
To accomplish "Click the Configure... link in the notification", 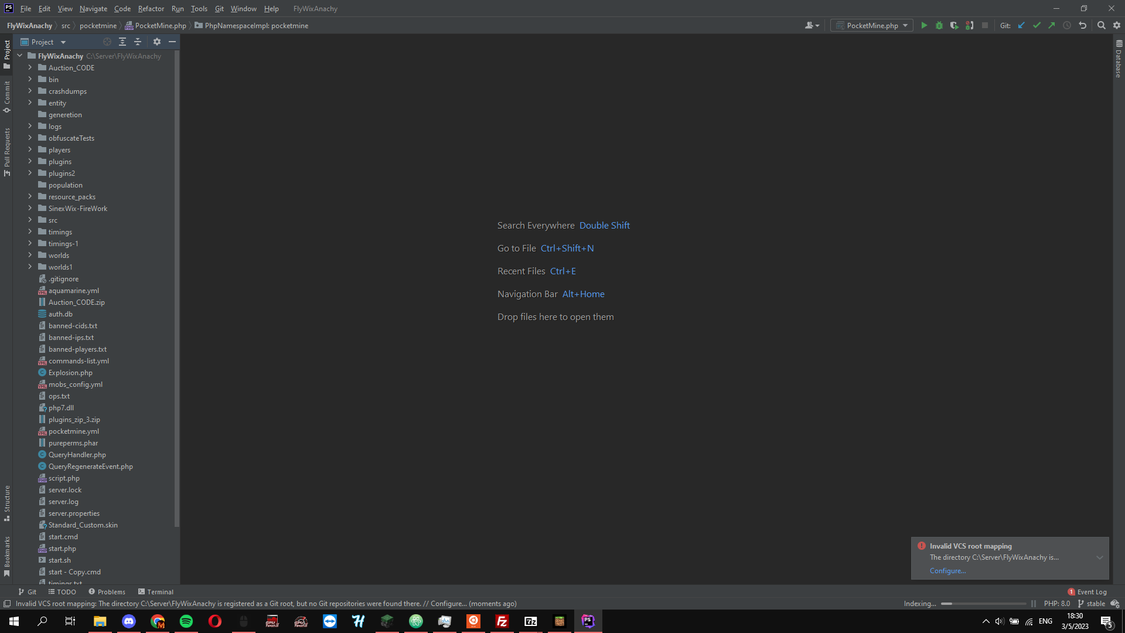I will [x=947, y=571].
